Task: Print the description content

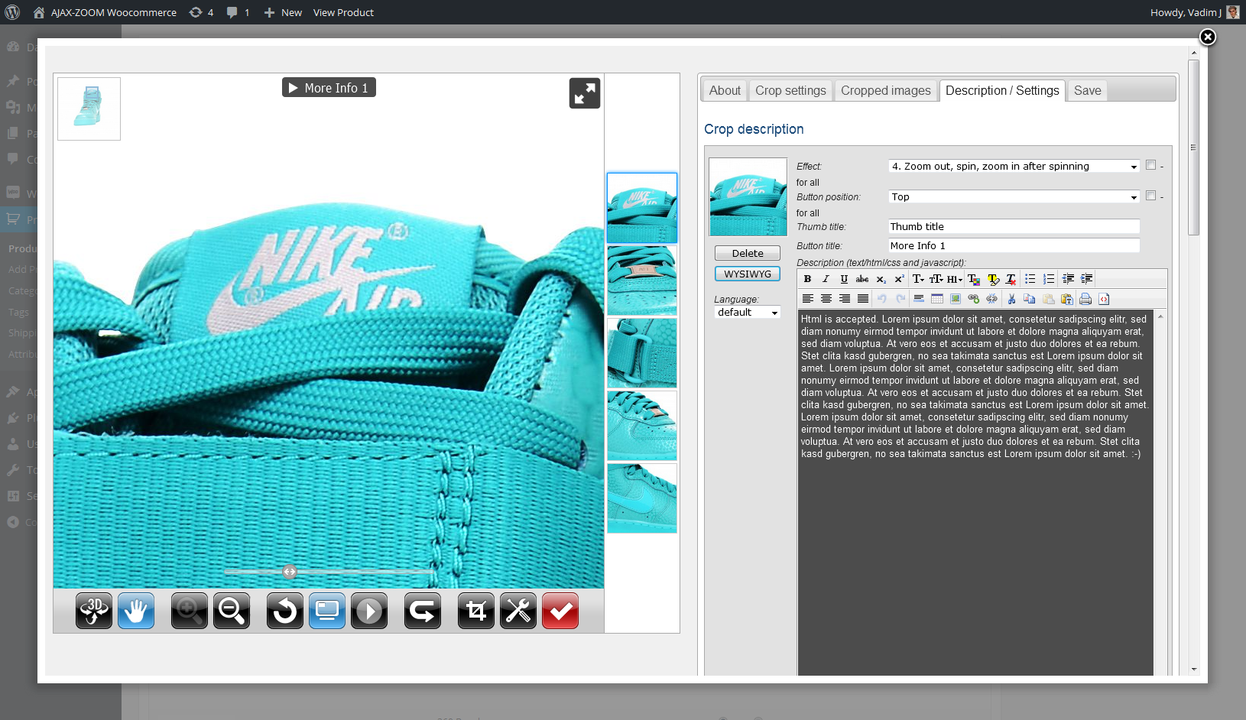Action: [x=1085, y=299]
